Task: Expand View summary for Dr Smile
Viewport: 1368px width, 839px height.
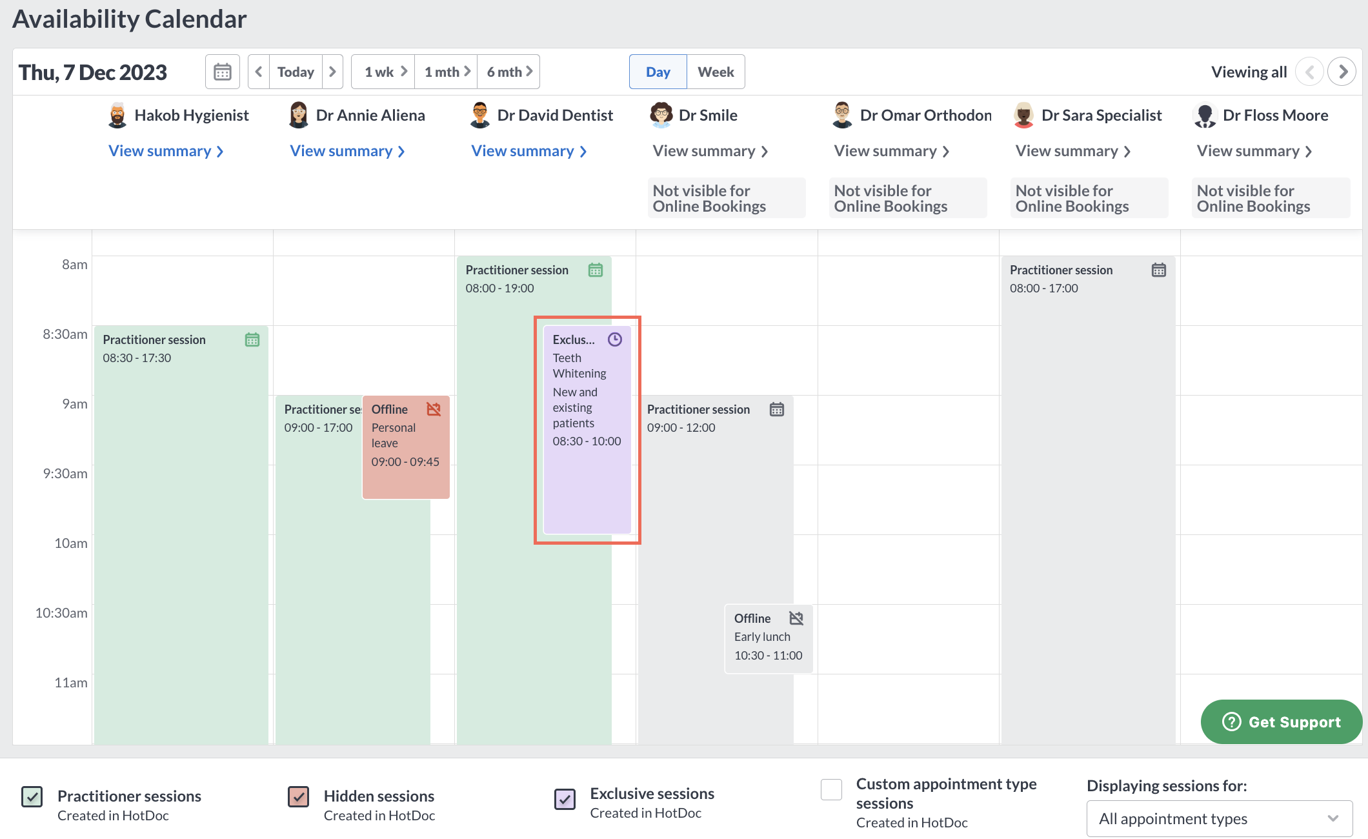Action: [x=710, y=151]
